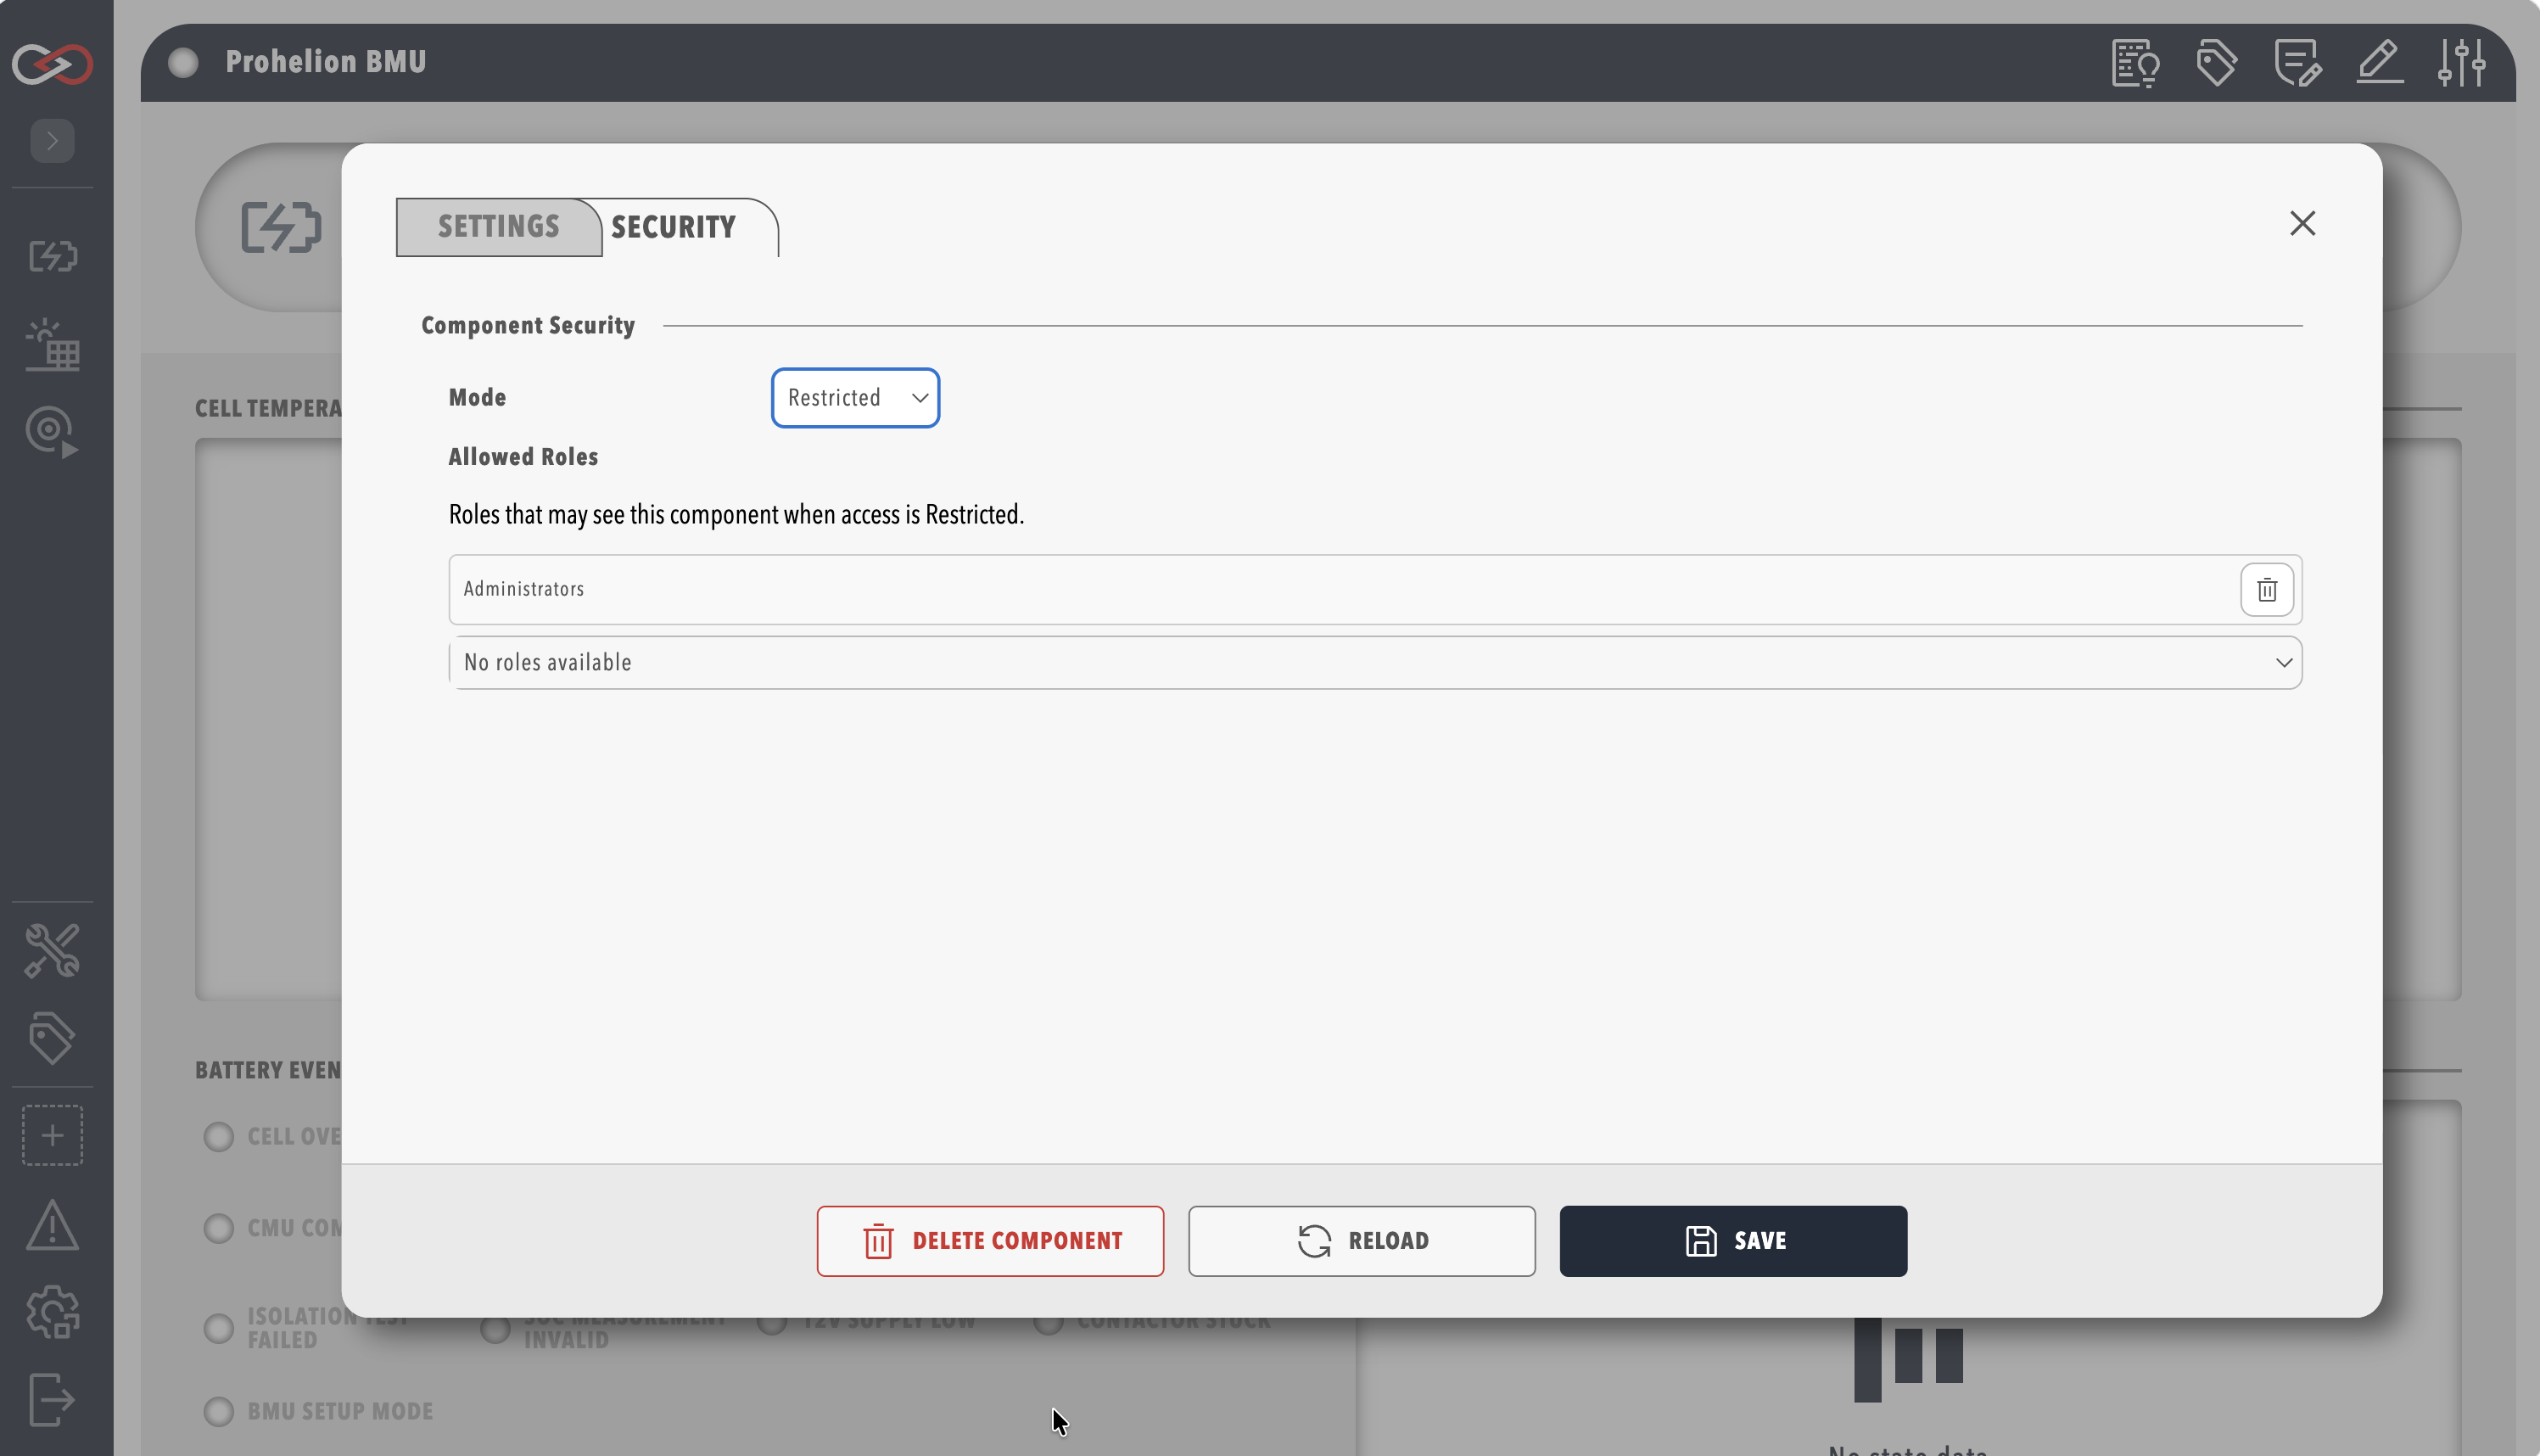Open the battery charge sidebar icon
The height and width of the screenshot is (1456, 2540).
[x=52, y=257]
